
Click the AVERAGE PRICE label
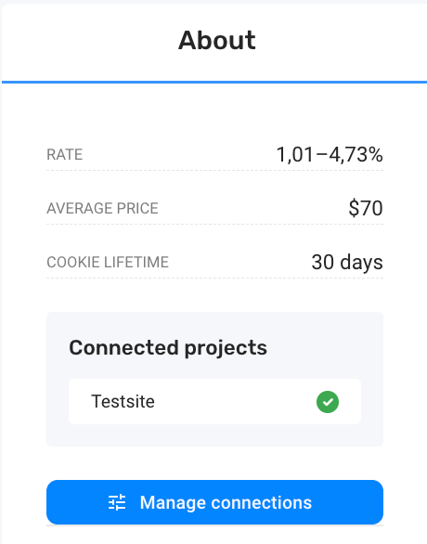[102, 208]
